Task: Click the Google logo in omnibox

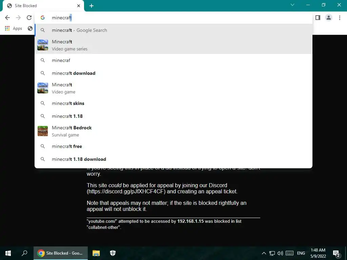Action: [x=43, y=18]
